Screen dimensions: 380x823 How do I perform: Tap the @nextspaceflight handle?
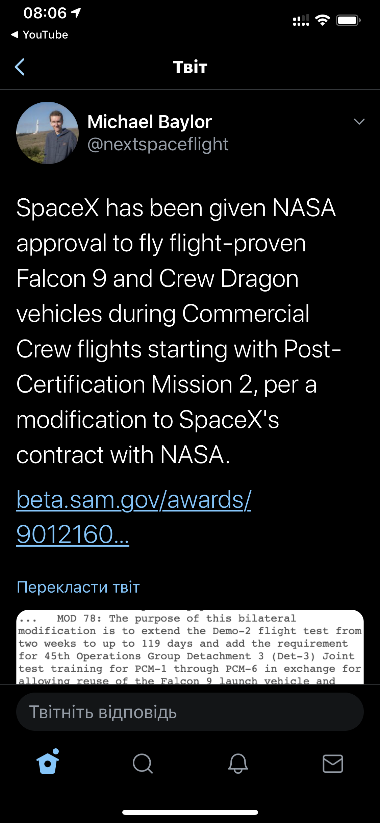coord(158,144)
